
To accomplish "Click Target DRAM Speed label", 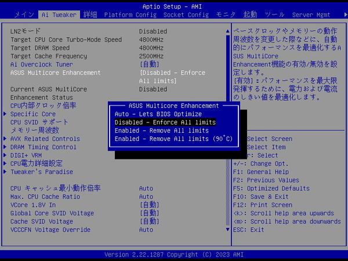I will tap(40, 48).
